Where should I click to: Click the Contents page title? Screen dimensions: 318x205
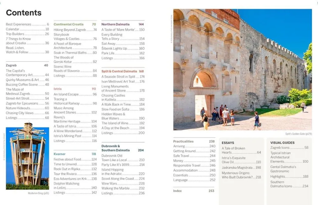pyautogui.click(x=24, y=13)
